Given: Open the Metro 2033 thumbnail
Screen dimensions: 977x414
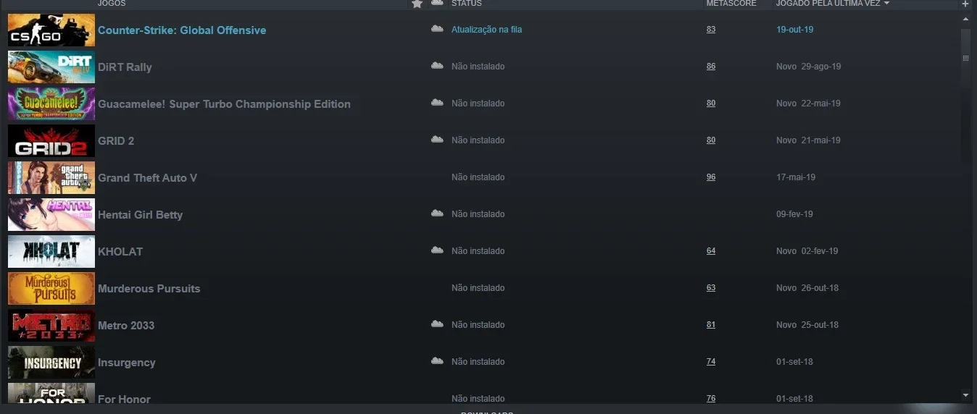Looking at the screenshot, I should pos(51,325).
